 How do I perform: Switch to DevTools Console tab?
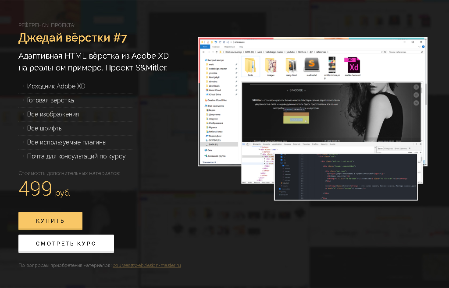tap(266, 144)
